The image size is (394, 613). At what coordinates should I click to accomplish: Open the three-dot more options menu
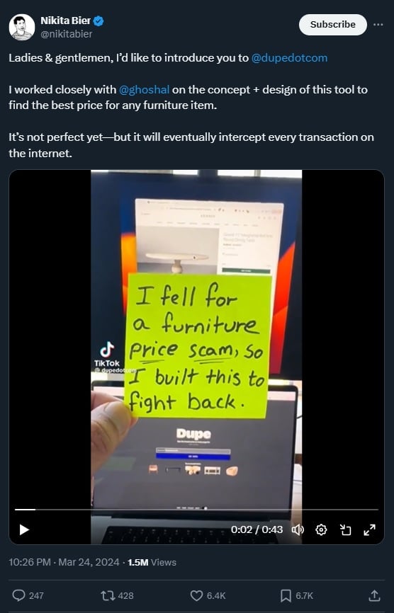click(378, 25)
